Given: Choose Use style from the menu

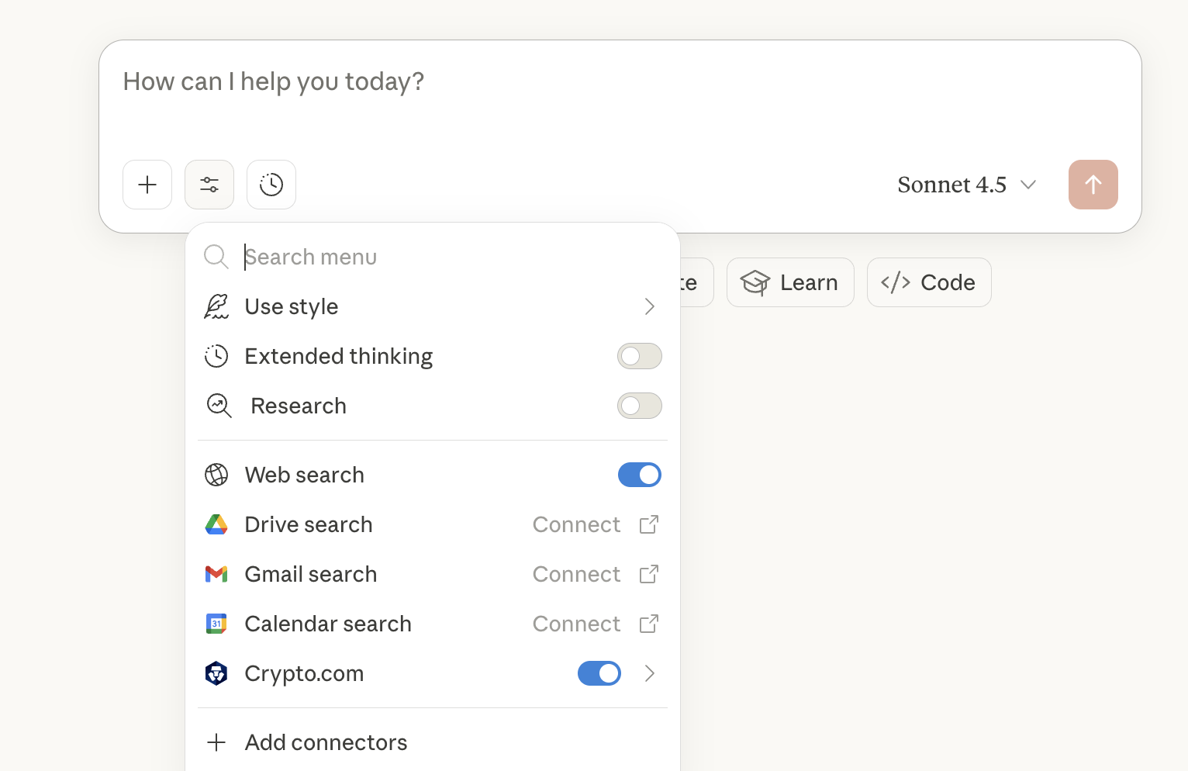Looking at the screenshot, I should (x=291, y=306).
